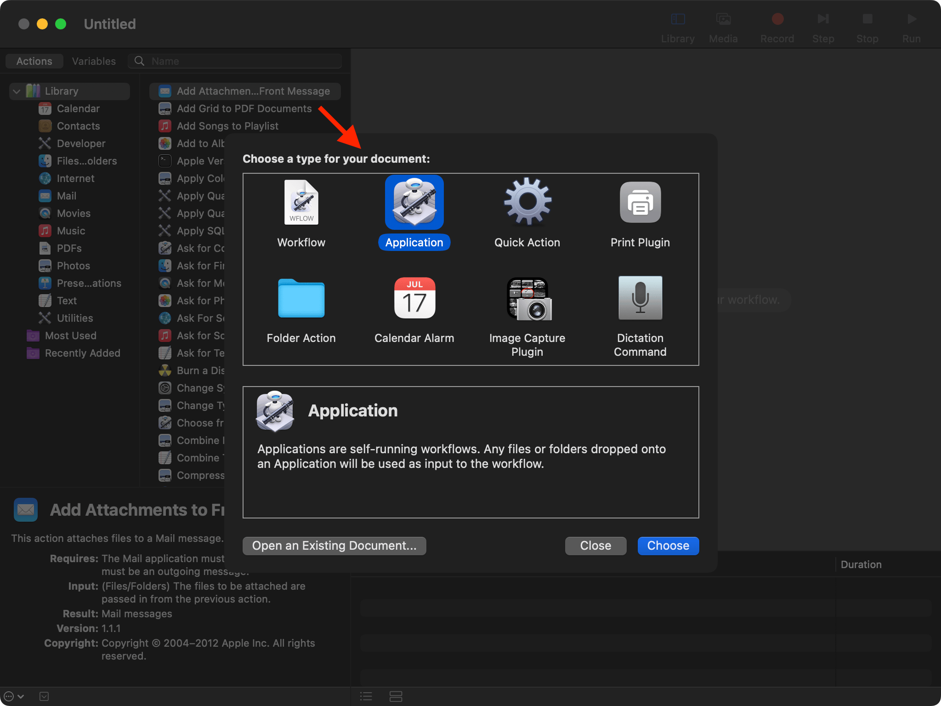Viewport: 941px width, 706px height.
Task: Select the Add to Album action
Action: (x=191, y=143)
